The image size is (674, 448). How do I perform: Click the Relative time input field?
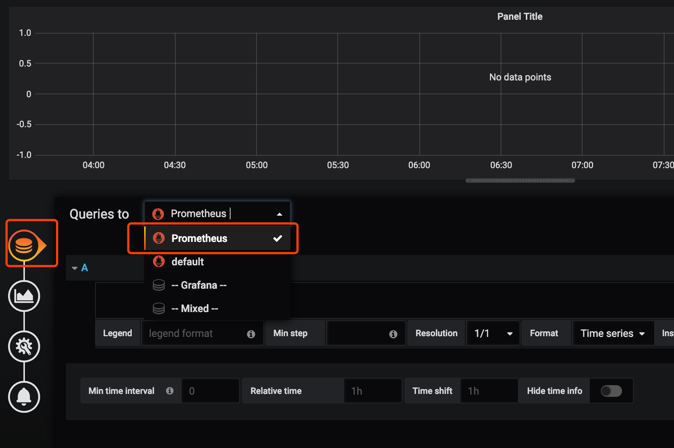coord(372,391)
